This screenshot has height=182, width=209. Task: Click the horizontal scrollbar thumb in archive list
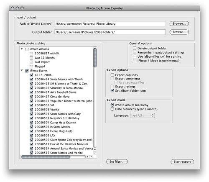[x=46, y=157]
